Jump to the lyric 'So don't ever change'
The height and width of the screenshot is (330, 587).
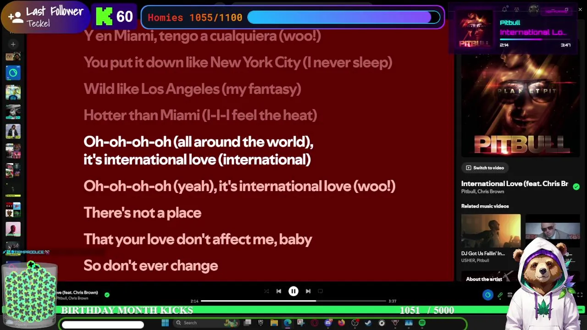(151, 266)
